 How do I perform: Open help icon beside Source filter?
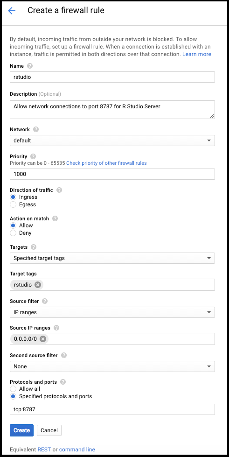coord(45,301)
